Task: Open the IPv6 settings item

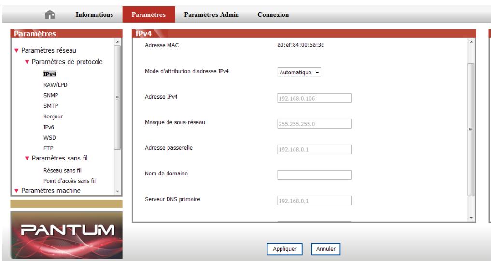Action: pyautogui.click(x=49, y=127)
